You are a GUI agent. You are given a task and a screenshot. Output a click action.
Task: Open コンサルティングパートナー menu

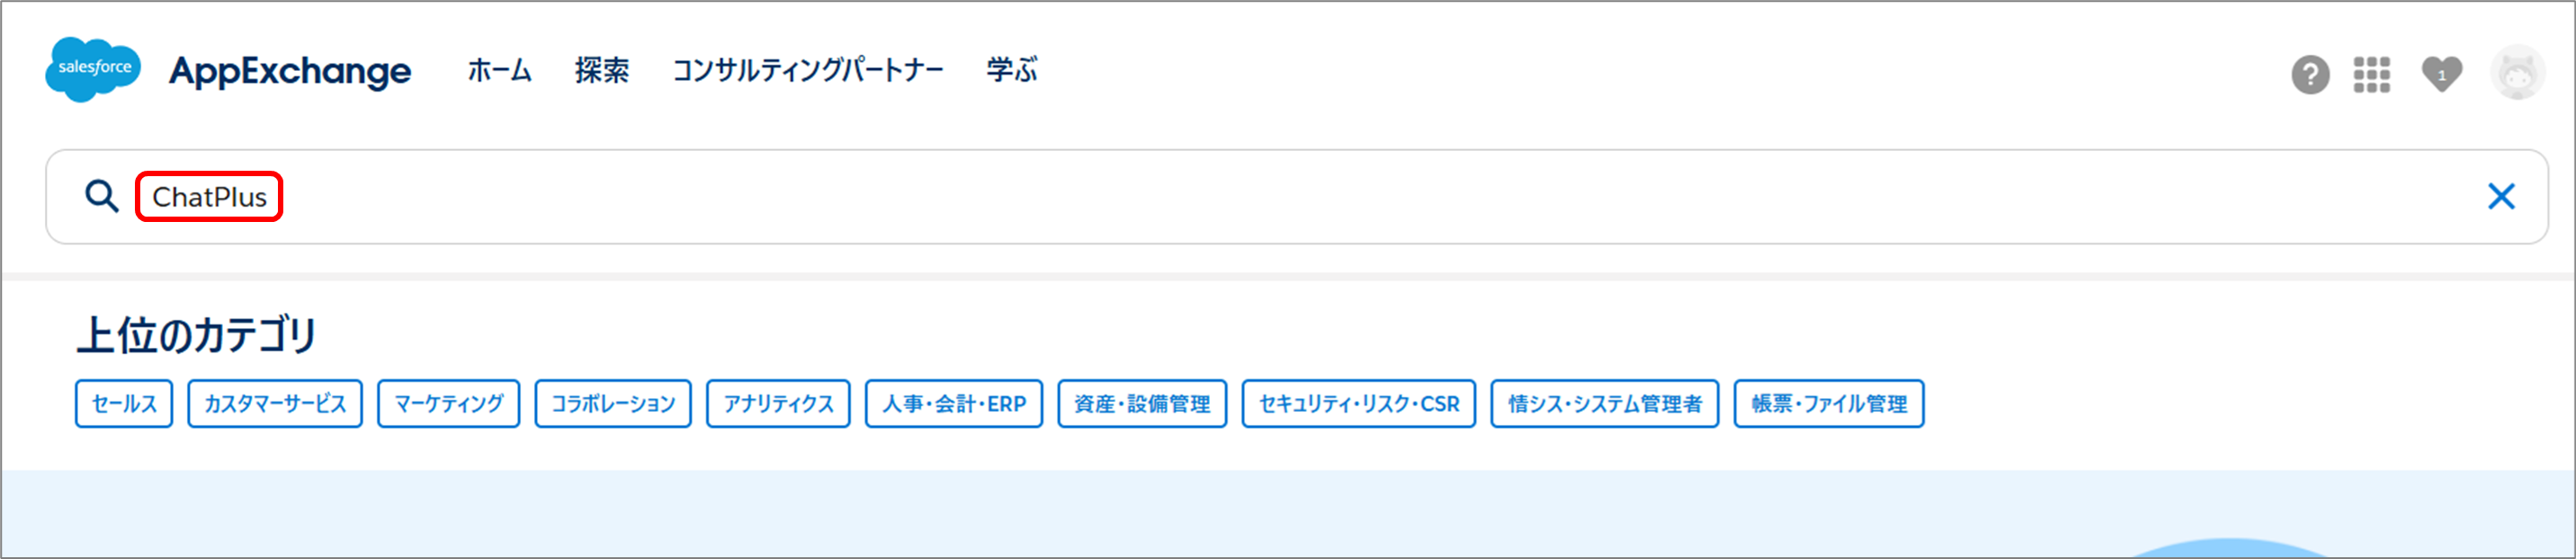[x=808, y=70]
